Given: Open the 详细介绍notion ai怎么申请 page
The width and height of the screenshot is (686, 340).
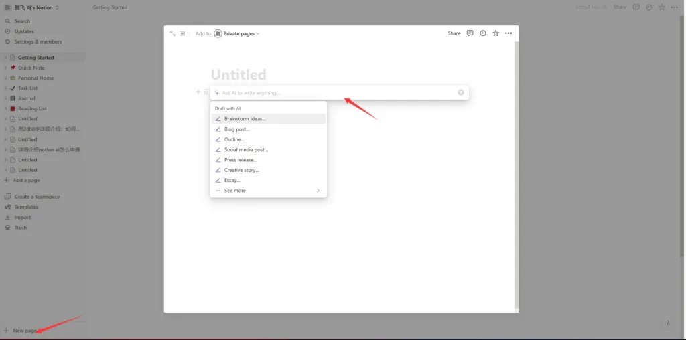Looking at the screenshot, I should (49, 149).
